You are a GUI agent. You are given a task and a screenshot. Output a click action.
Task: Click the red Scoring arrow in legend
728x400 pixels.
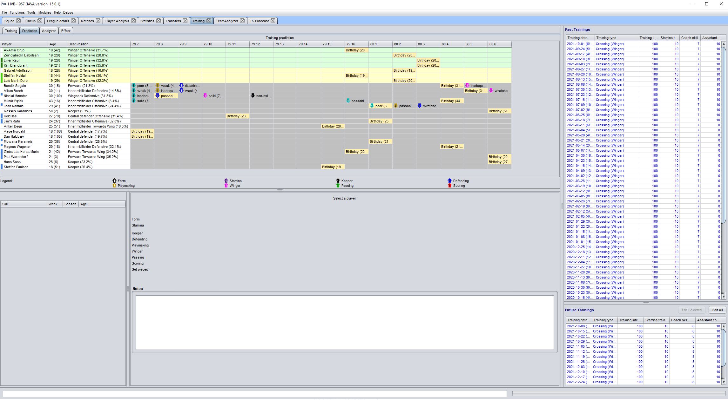[449, 186]
